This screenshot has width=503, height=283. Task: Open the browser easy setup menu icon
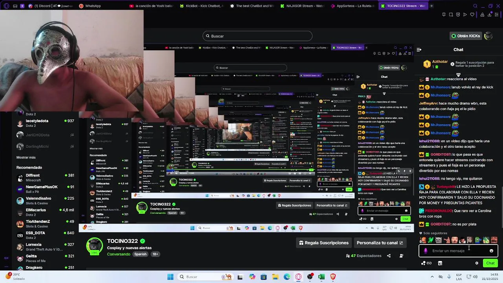coord(497,15)
